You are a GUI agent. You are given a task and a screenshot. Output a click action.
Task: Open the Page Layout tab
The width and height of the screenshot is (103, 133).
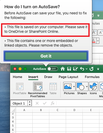(68, 77)
